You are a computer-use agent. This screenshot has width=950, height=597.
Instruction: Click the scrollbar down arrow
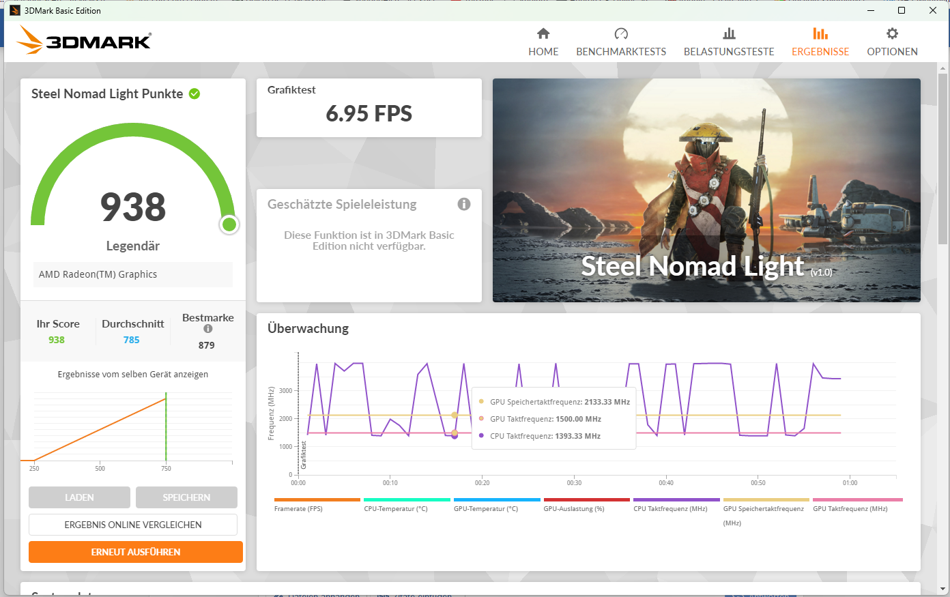[943, 589]
